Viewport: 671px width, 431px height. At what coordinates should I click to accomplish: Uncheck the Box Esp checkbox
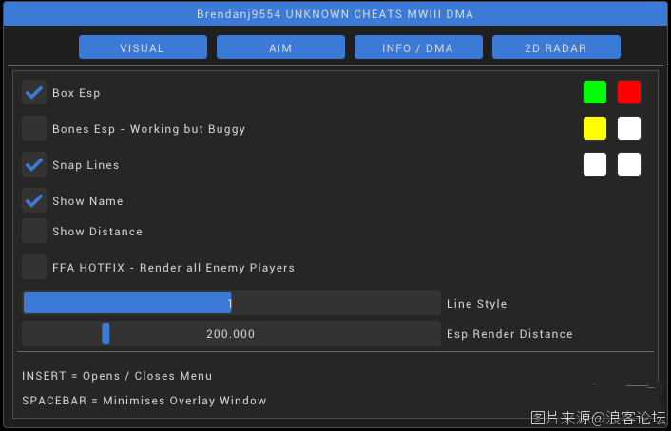tap(34, 92)
